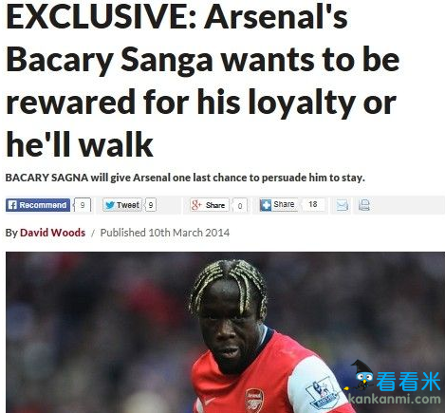Click the print page icon
The width and height of the screenshot is (445, 413).
point(364,205)
